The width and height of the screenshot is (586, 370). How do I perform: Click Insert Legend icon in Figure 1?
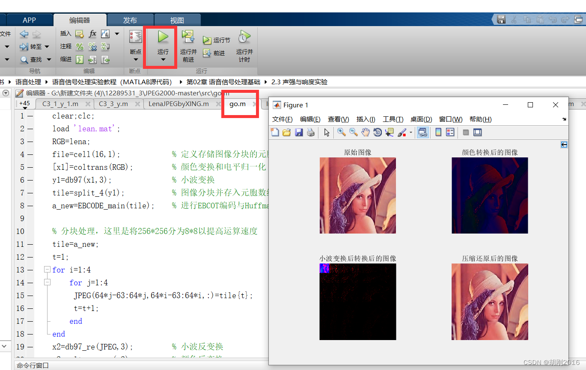[450, 133]
